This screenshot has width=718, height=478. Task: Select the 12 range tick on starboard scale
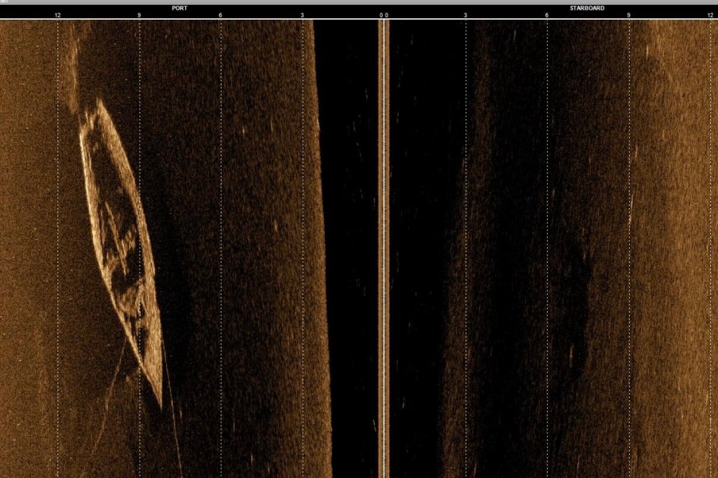(x=710, y=15)
